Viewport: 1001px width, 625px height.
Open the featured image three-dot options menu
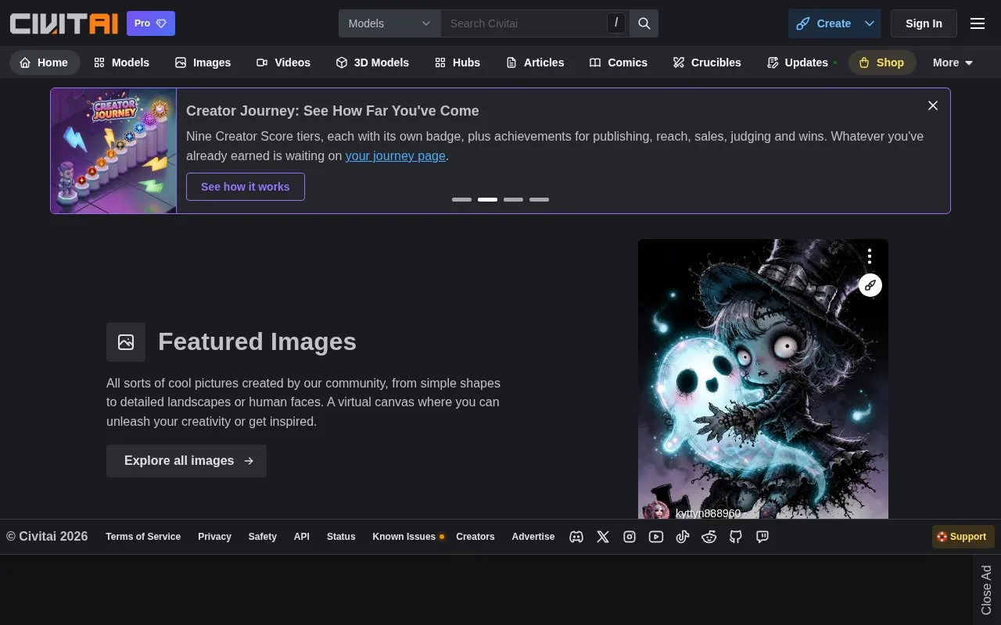(870, 256)
